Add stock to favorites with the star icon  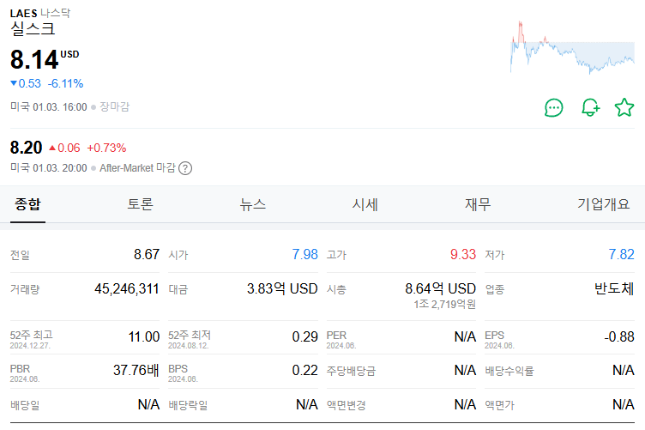point(624,107)
